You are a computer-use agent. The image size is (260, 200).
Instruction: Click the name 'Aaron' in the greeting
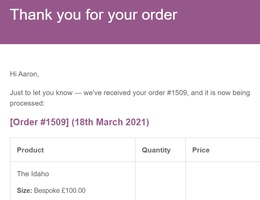click(28, 74)
